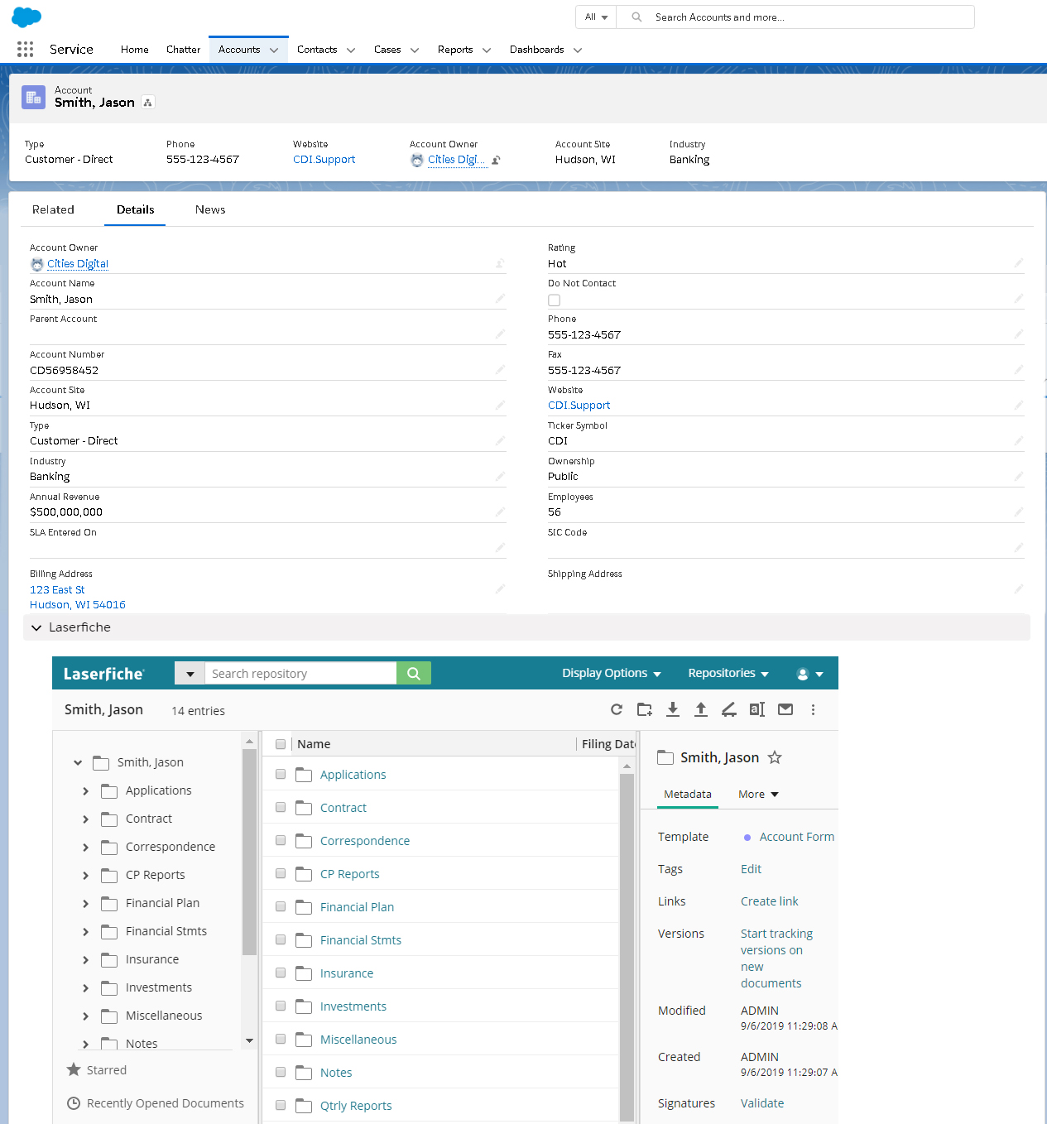
Task: Click the rename icon in Laserfiche toolbar
Action: coord(756,709)
